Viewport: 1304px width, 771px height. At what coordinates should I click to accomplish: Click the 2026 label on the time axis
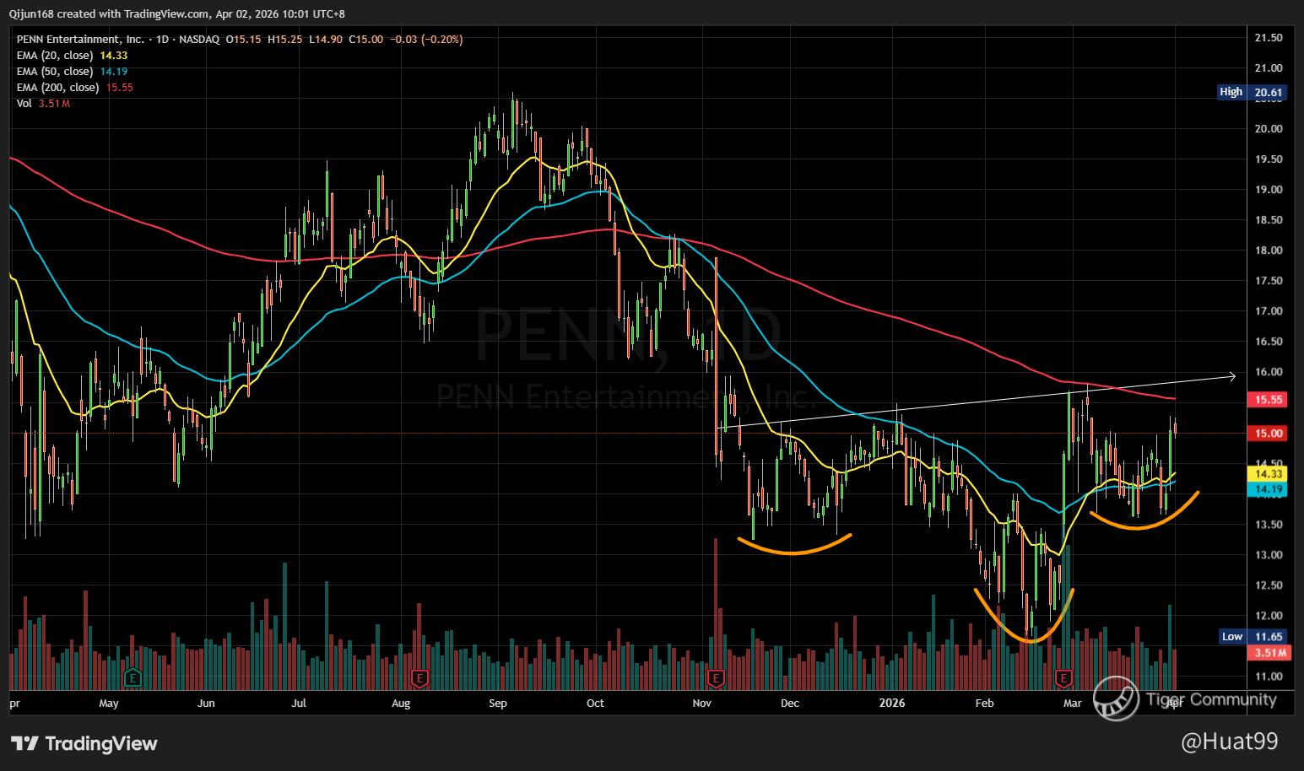[891, 704]
